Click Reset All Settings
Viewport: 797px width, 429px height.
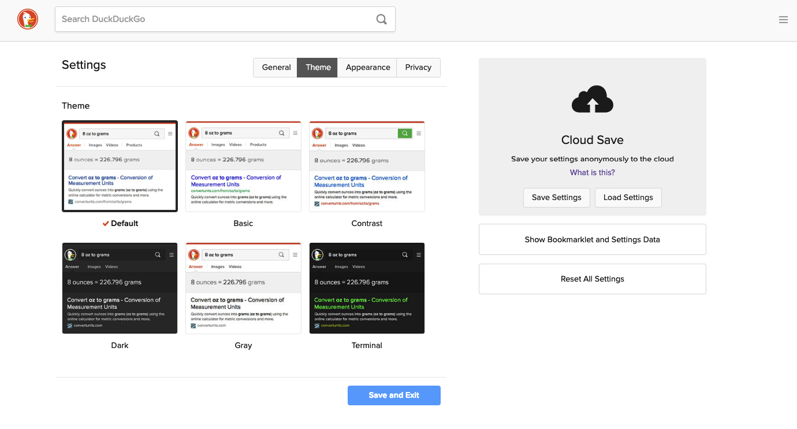point(592,279)
